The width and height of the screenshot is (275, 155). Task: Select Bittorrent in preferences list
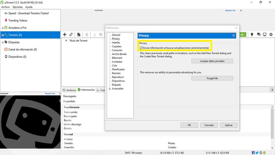(117, 58)
